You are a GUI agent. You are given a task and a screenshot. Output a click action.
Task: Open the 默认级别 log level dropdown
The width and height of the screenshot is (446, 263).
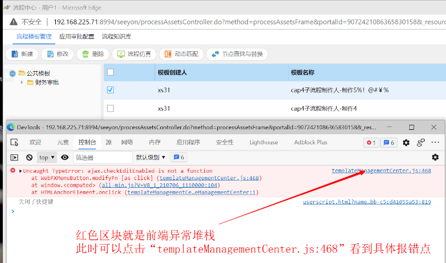[151, 157]
